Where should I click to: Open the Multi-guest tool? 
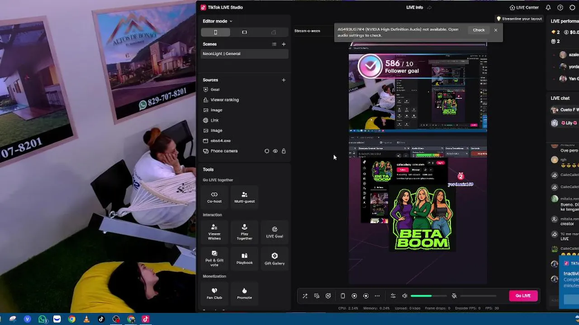pyautogui.click(x=244, y=197)
